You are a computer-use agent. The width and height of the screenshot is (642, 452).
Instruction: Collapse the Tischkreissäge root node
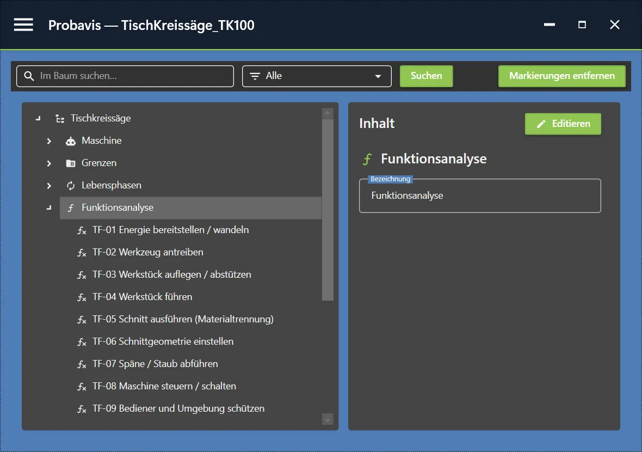tap(38, 118)
